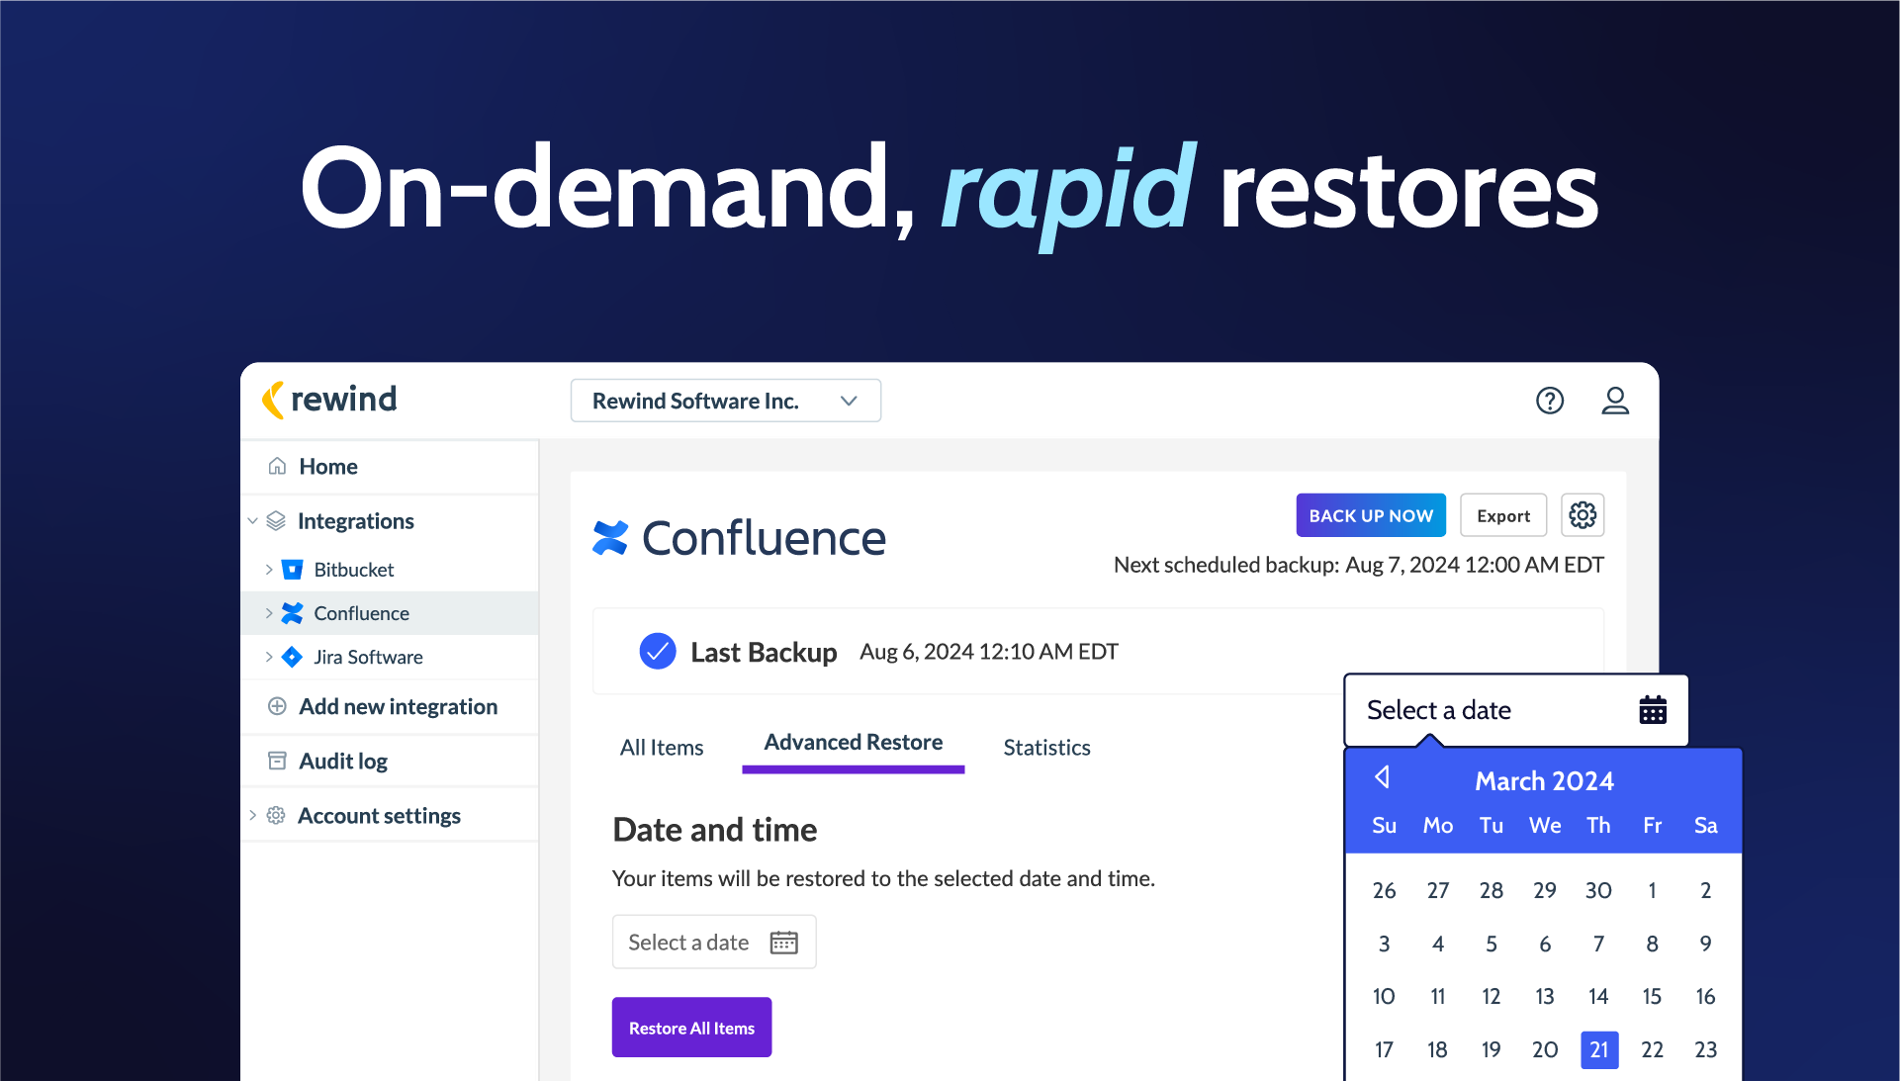Image resolution: width=1900 pixels, height=1081 pixels.
Task: Expand the Account settings chevron
Action: point(252,815)
